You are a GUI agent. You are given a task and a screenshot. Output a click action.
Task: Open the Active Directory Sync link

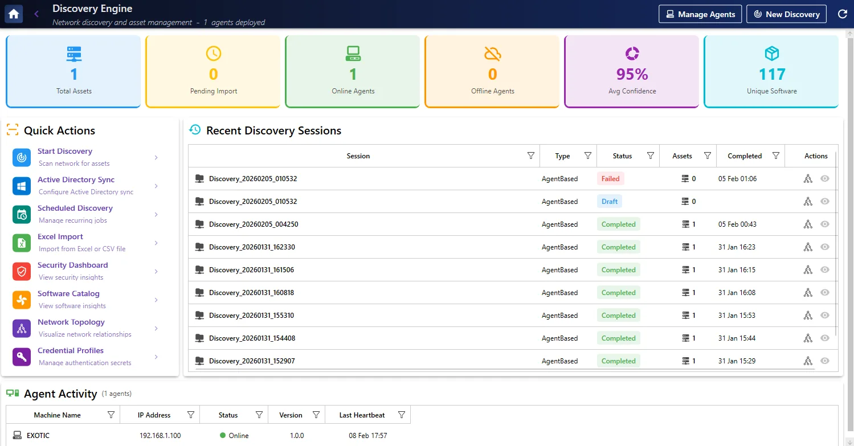point(76,179)
